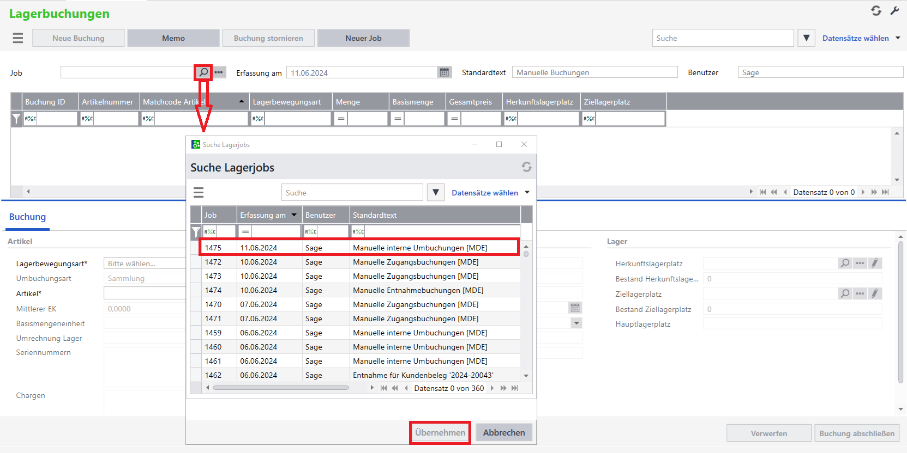Open the main hamburger menu beside Neue Buchung
Viewport: 907px width, 453px height.
tap(18, 38)
